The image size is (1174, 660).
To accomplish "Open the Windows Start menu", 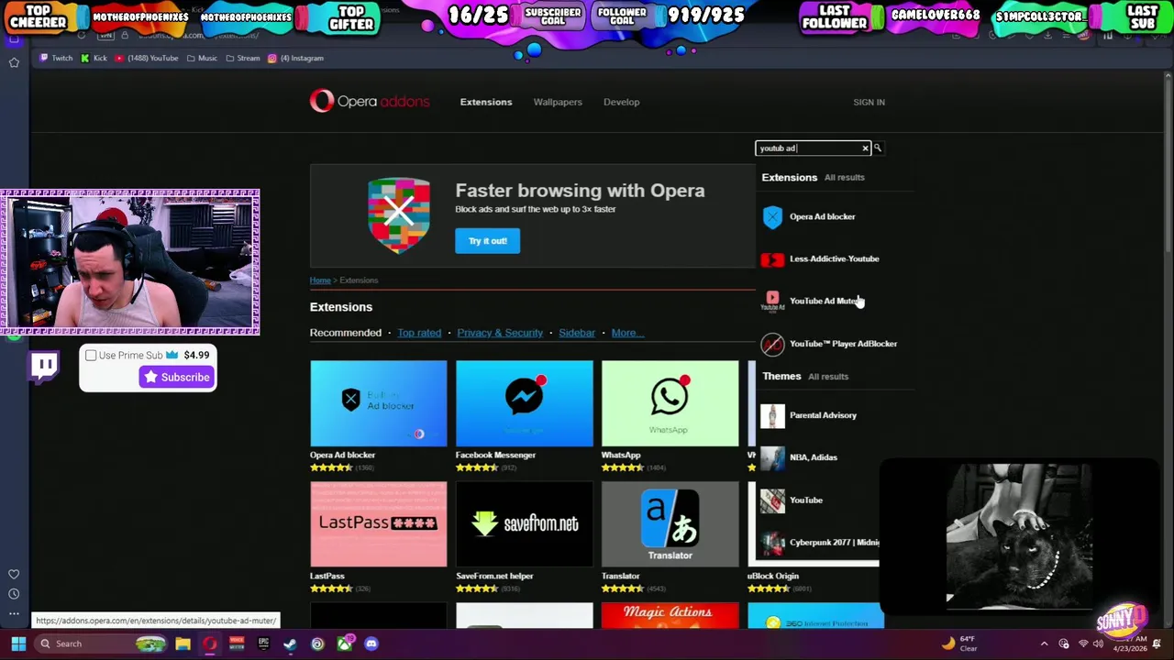I will (18, 643).
